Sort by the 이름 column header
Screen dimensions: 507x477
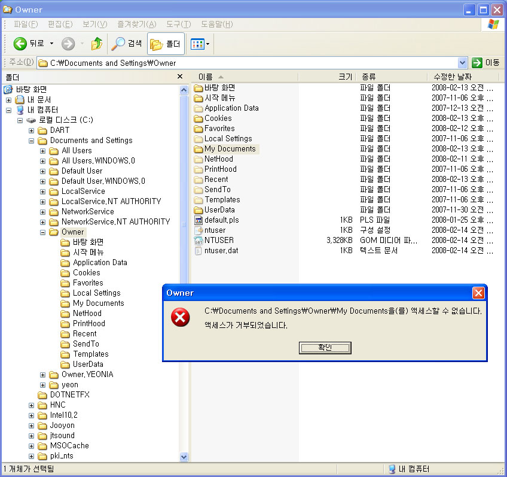pyautogui.click(x=245, y=77)
